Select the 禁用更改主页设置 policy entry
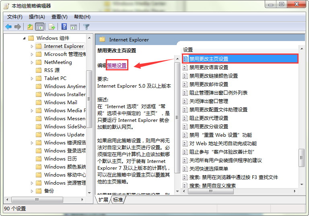This screenshot has width=309, height=216. pyautogui.click(x=209, y=59)
